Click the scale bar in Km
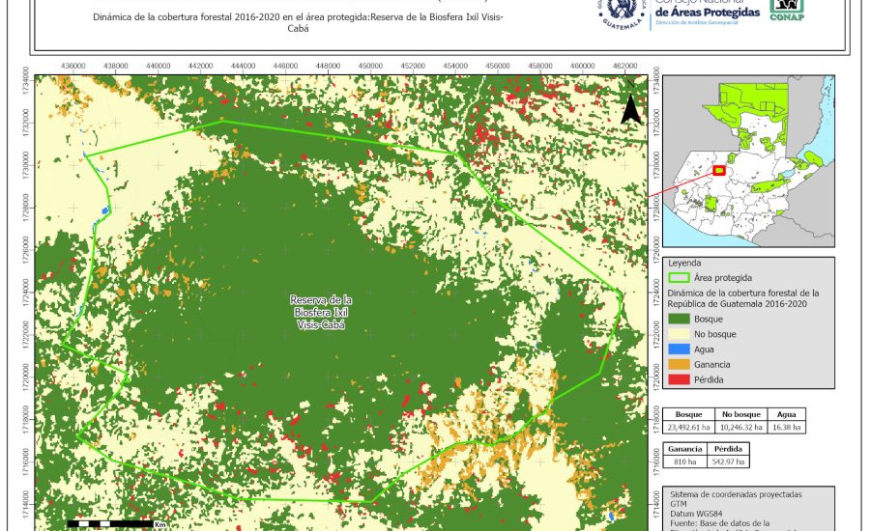This screenshot has width=870, height=531. click(x=114, y=524)
